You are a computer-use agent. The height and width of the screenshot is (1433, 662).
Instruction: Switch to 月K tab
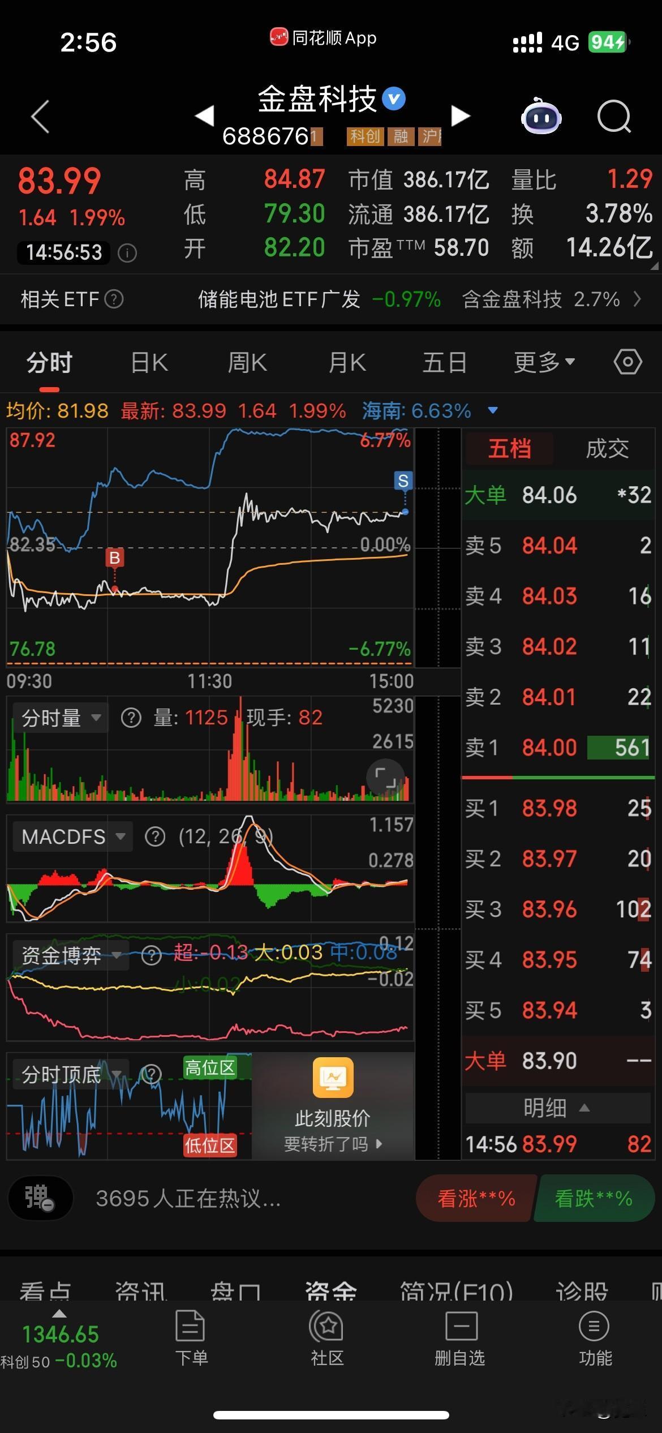(347, 362)
